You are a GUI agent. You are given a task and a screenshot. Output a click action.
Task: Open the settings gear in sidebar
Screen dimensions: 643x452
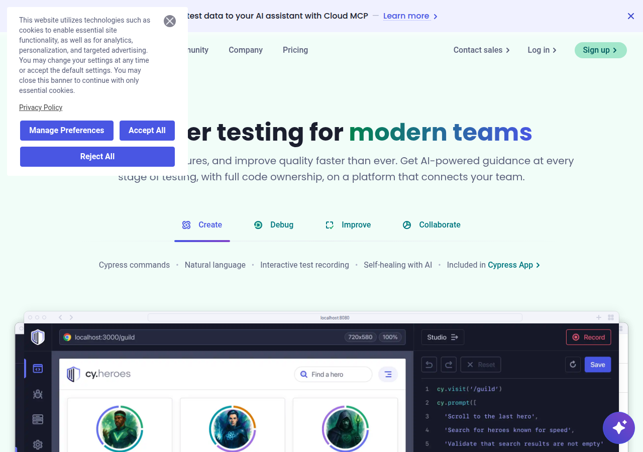pyautogui.click(x=38, y=444)
